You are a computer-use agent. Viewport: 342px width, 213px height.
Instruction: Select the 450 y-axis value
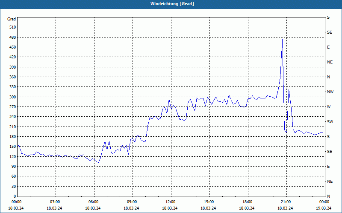click(x=13, y=47)
